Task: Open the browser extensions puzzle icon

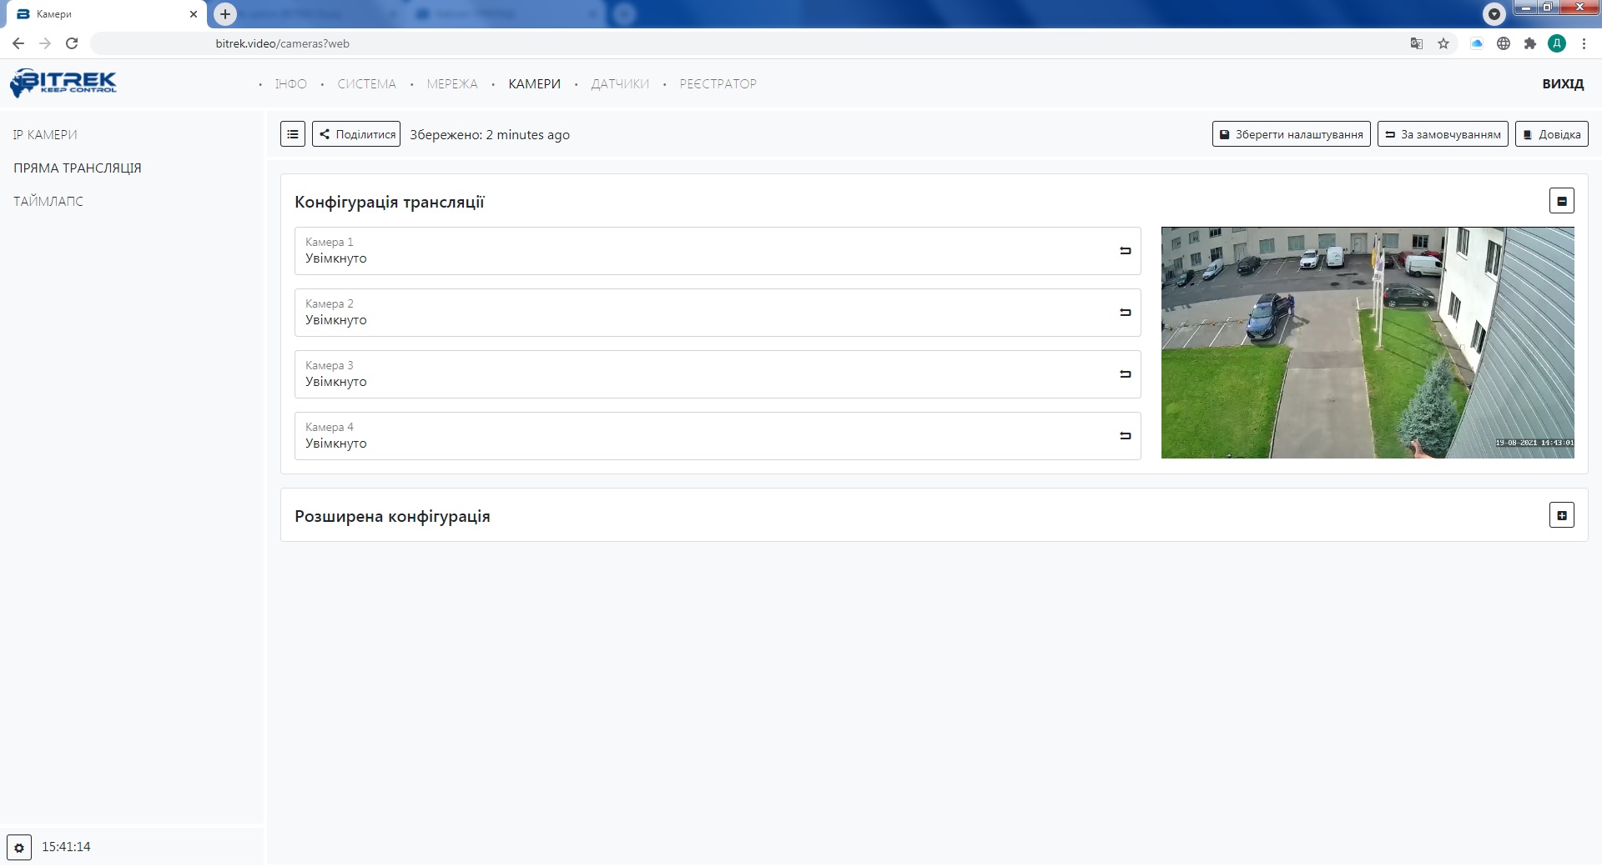Action: [x=1529, y=43]
